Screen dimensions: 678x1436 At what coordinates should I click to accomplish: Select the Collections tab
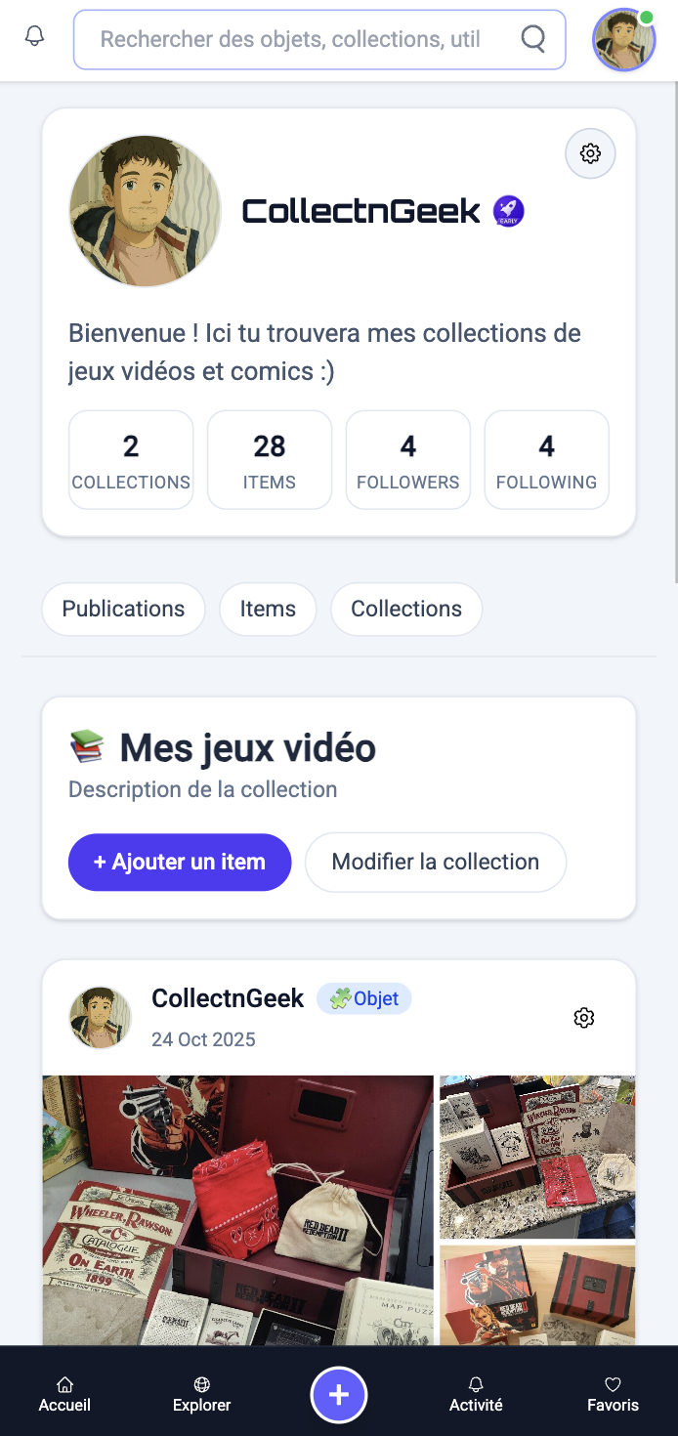point(406,609)
